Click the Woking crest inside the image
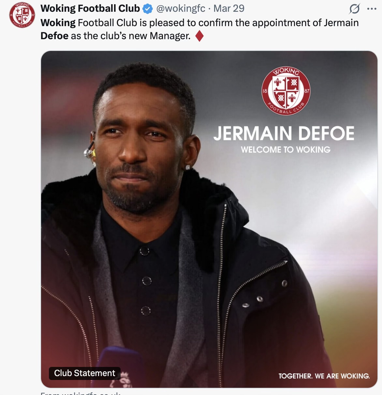The image size is (382, 395). tap(286, 91)
